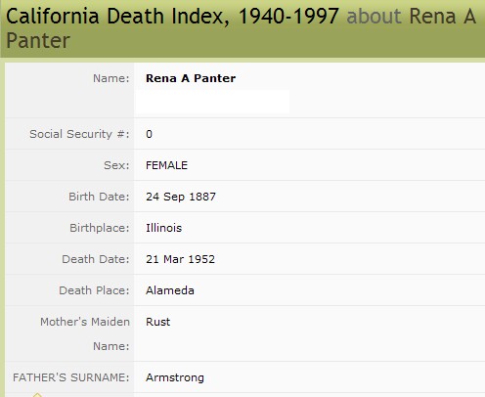Click the Social Security number value 0
Screen dimensions: 485x397
point(149,134)
